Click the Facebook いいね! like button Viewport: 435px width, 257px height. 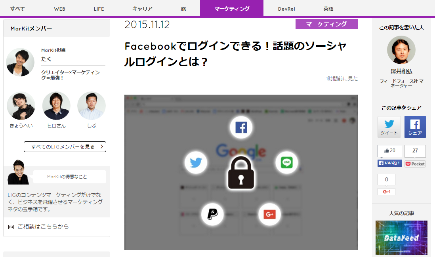coord(389,163)
